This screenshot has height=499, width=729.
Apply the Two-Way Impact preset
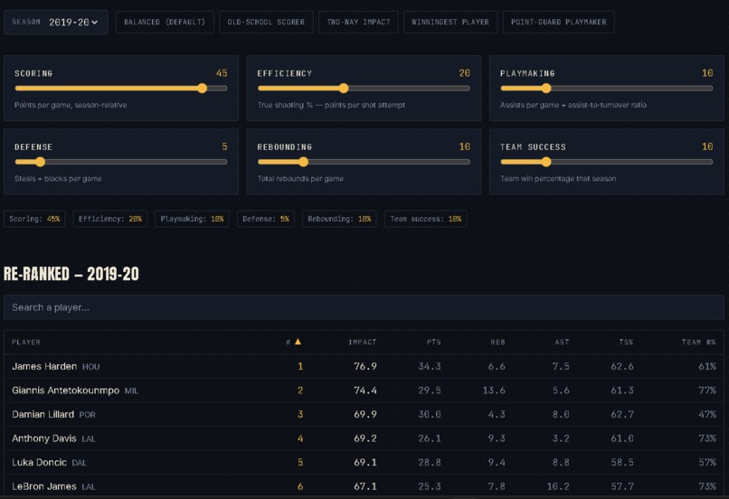358,22
